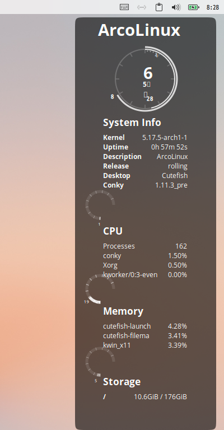Click the network connection tray icon
Viewport: 224px width, 430px height.
click(x=142, y=7)
